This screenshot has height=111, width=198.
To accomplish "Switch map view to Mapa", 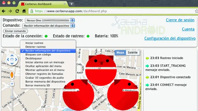I will (x=120, y=52).
